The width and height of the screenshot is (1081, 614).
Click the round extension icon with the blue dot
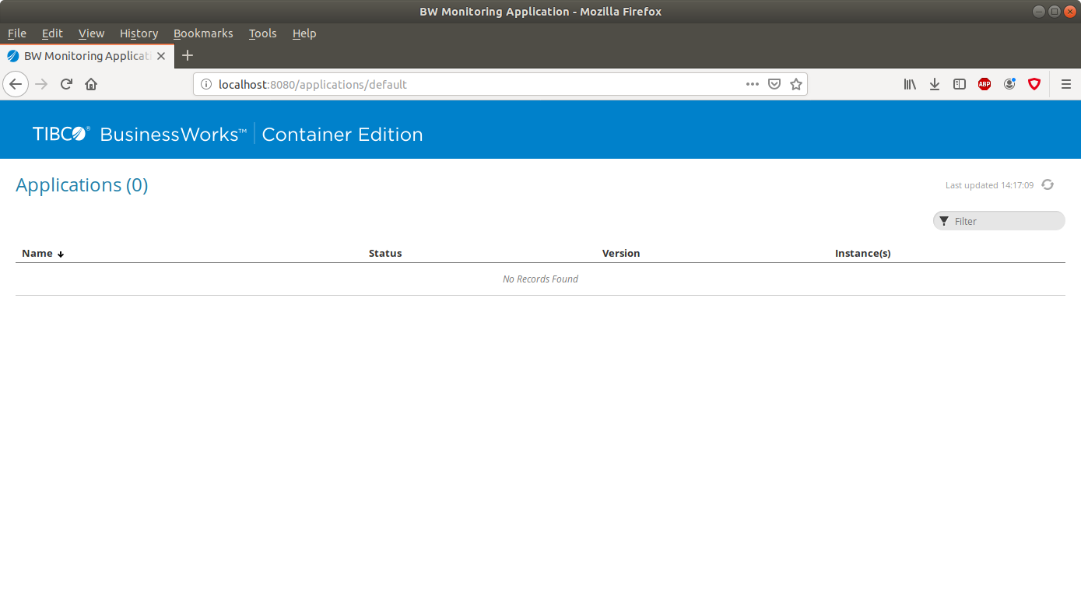[1009, 84]
